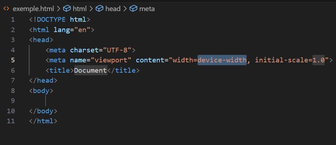Click the chevron after exemple.html
The width and height of the screenshot is (336, 145).
pyautogui.click(x=58, y=9)
